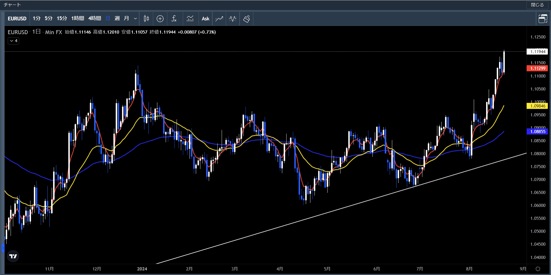Select the daily 日 timeframe
The image size is (551, 275).
pos(108,19)
